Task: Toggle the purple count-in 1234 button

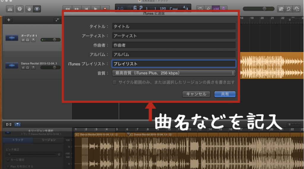Action: pos(216,9)
